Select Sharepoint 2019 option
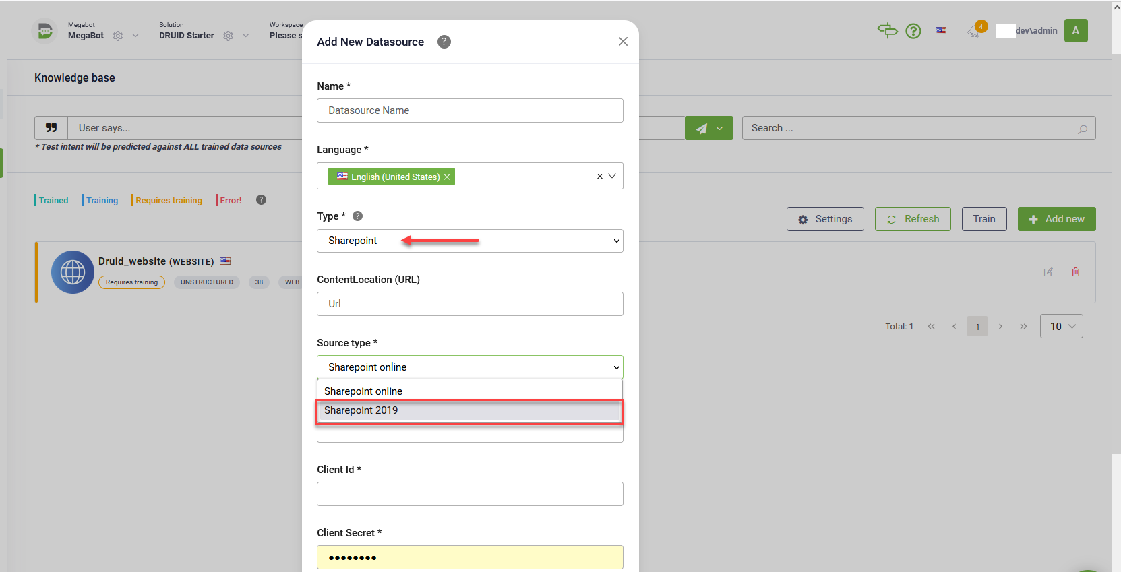The width and height of the screenshot is (1121, 572). (469, 410)
